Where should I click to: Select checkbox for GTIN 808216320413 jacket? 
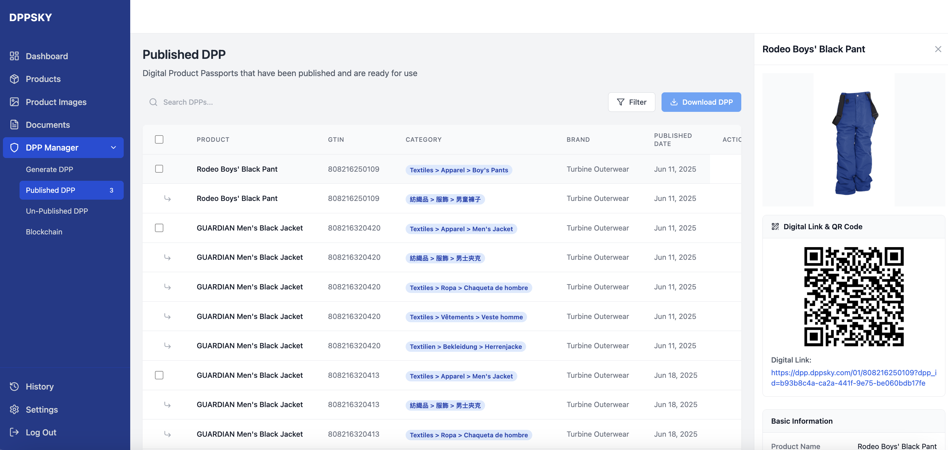pyautogui.click(x=159, y=375)
